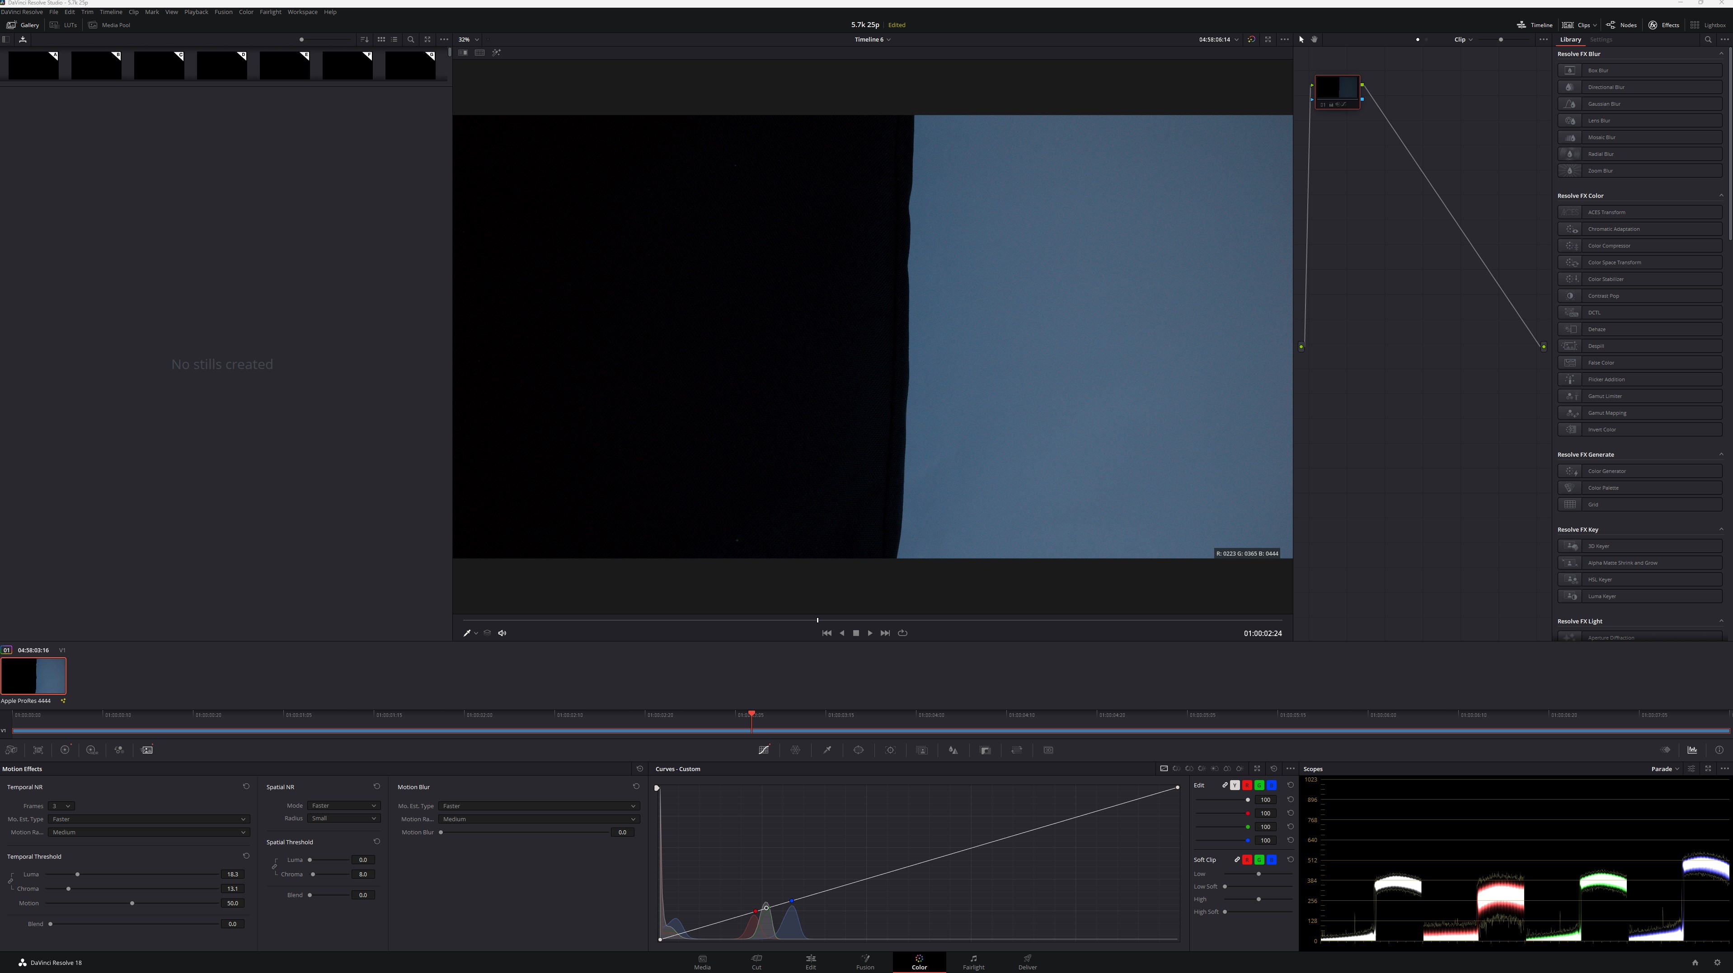Switch to the Edit page tab
The height and width of the screenshot is (973, 1733).
(x=811, y=962)
